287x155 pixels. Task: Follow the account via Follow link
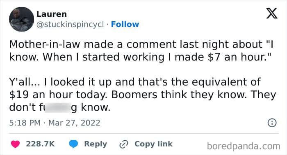125,24
